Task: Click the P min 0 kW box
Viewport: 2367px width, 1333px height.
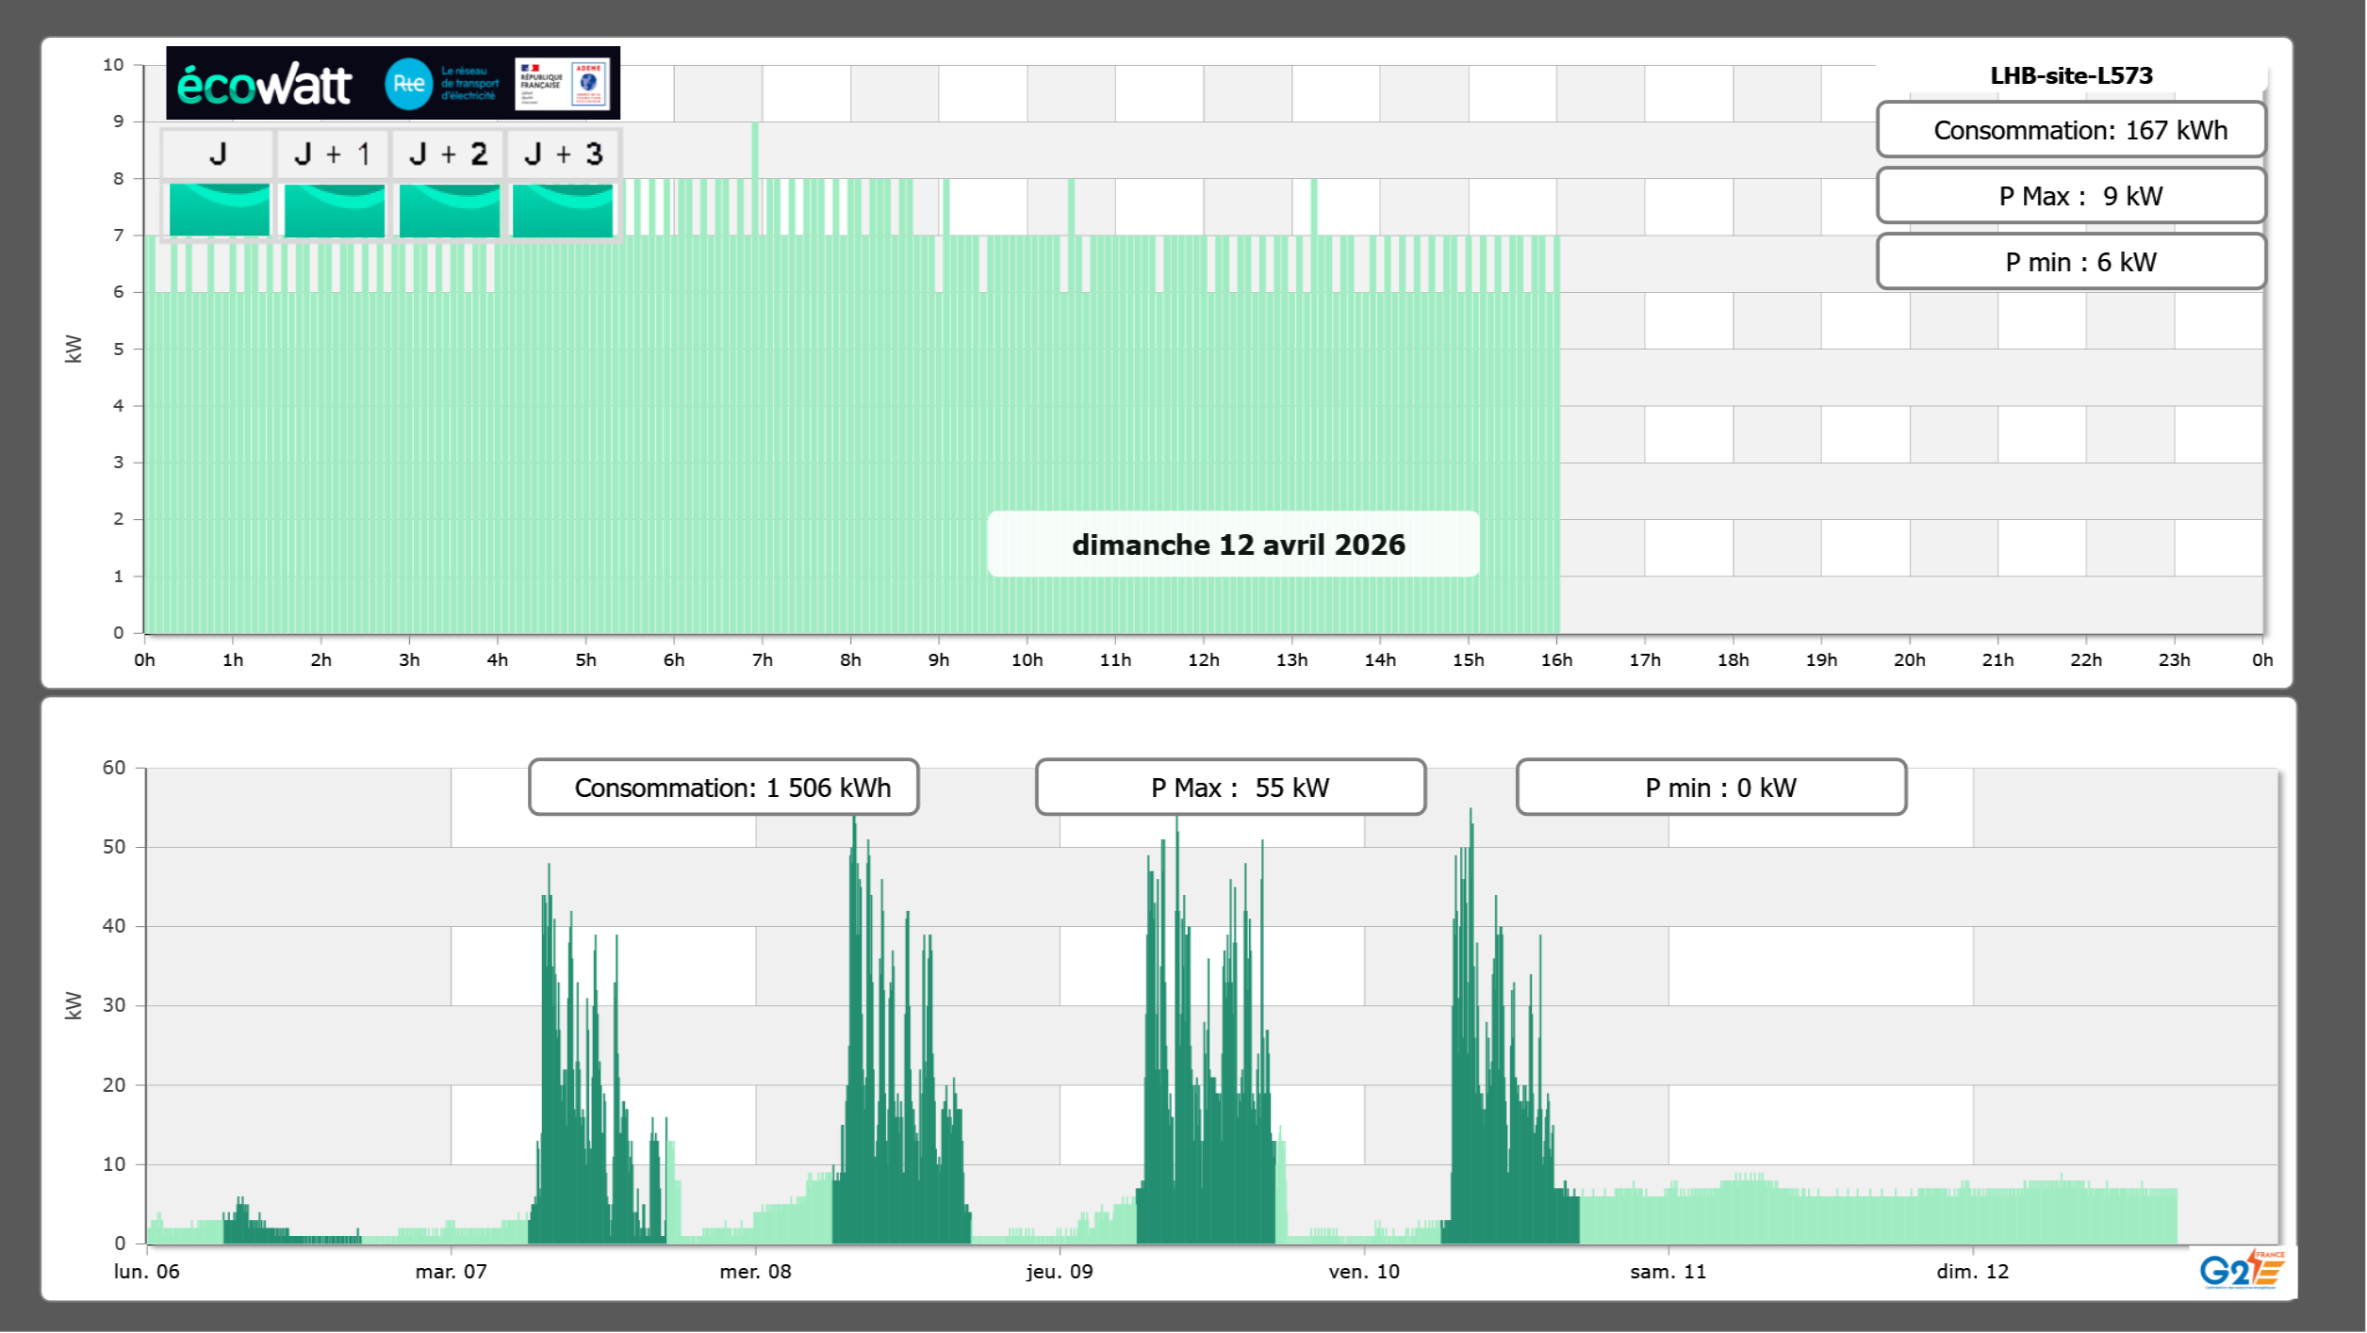Action: tap(1711, 788)
